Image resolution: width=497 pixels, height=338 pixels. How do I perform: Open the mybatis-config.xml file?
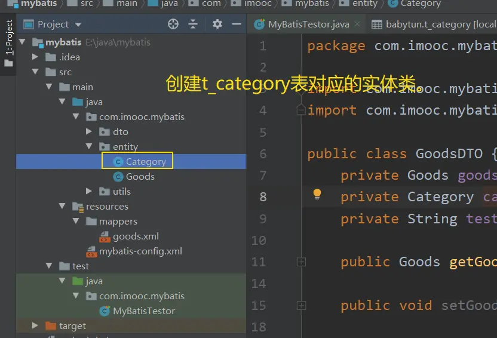pos(140,251)
